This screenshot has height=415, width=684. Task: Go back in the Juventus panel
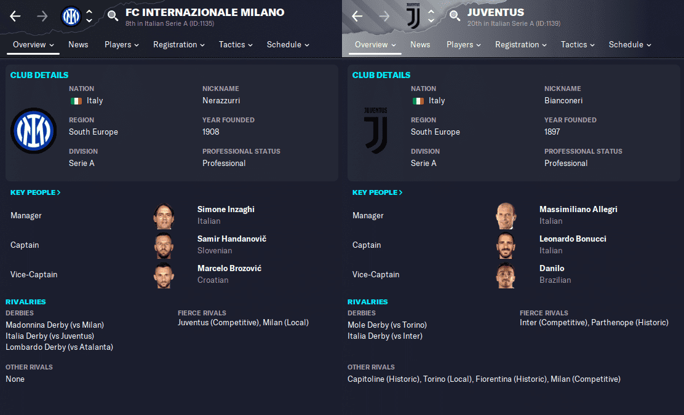coord(357,17)
